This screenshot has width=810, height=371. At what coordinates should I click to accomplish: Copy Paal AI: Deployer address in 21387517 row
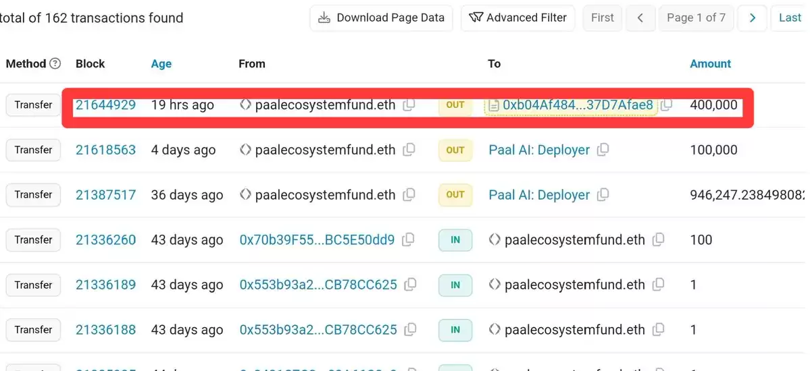[603, 195]
